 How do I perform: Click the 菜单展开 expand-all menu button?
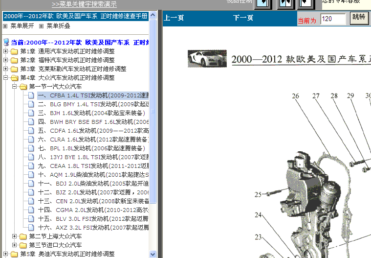pos(22,26)
